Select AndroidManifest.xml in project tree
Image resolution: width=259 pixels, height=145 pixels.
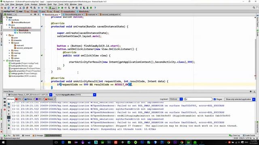coord(21,23)
